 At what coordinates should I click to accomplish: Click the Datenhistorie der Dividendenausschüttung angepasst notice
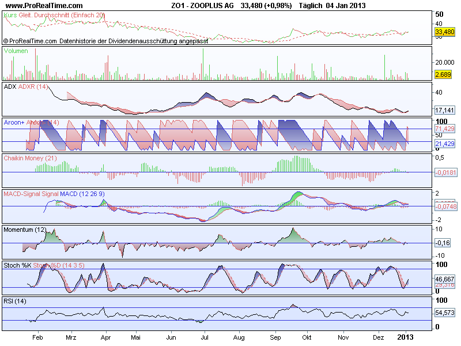(x=134, y=41)
